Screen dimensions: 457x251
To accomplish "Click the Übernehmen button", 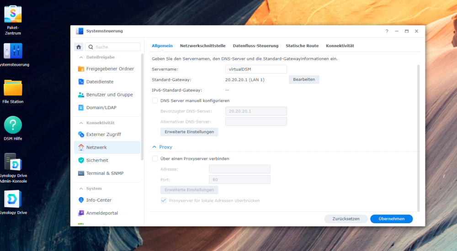I will (x=392, y=219).
